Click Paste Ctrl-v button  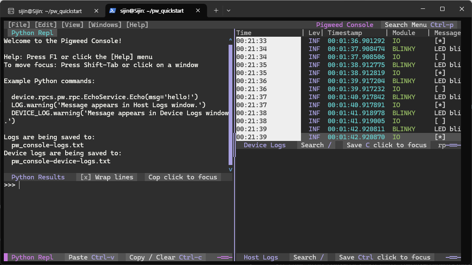click(x=91, y=257)
